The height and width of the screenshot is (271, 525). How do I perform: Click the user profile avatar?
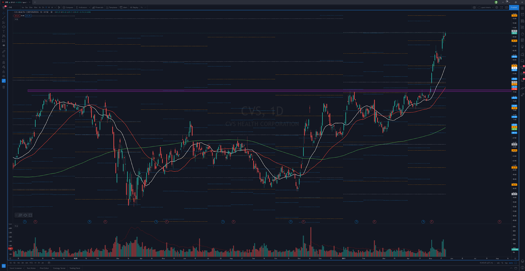coord(496,2)
